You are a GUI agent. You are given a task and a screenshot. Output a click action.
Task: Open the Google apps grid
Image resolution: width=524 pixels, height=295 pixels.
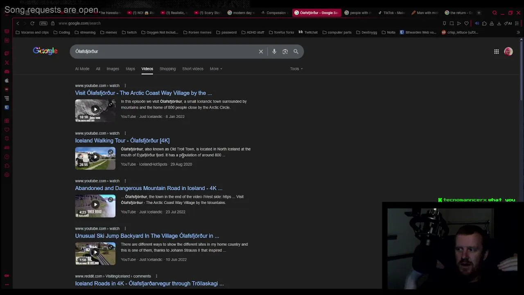496,52
